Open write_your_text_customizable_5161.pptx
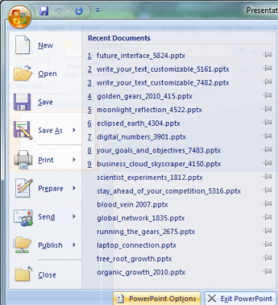 pos(163,69)
